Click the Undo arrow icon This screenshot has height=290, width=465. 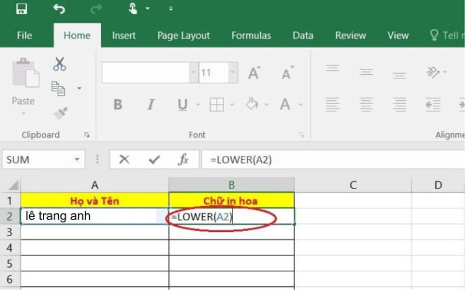point(59,8)
